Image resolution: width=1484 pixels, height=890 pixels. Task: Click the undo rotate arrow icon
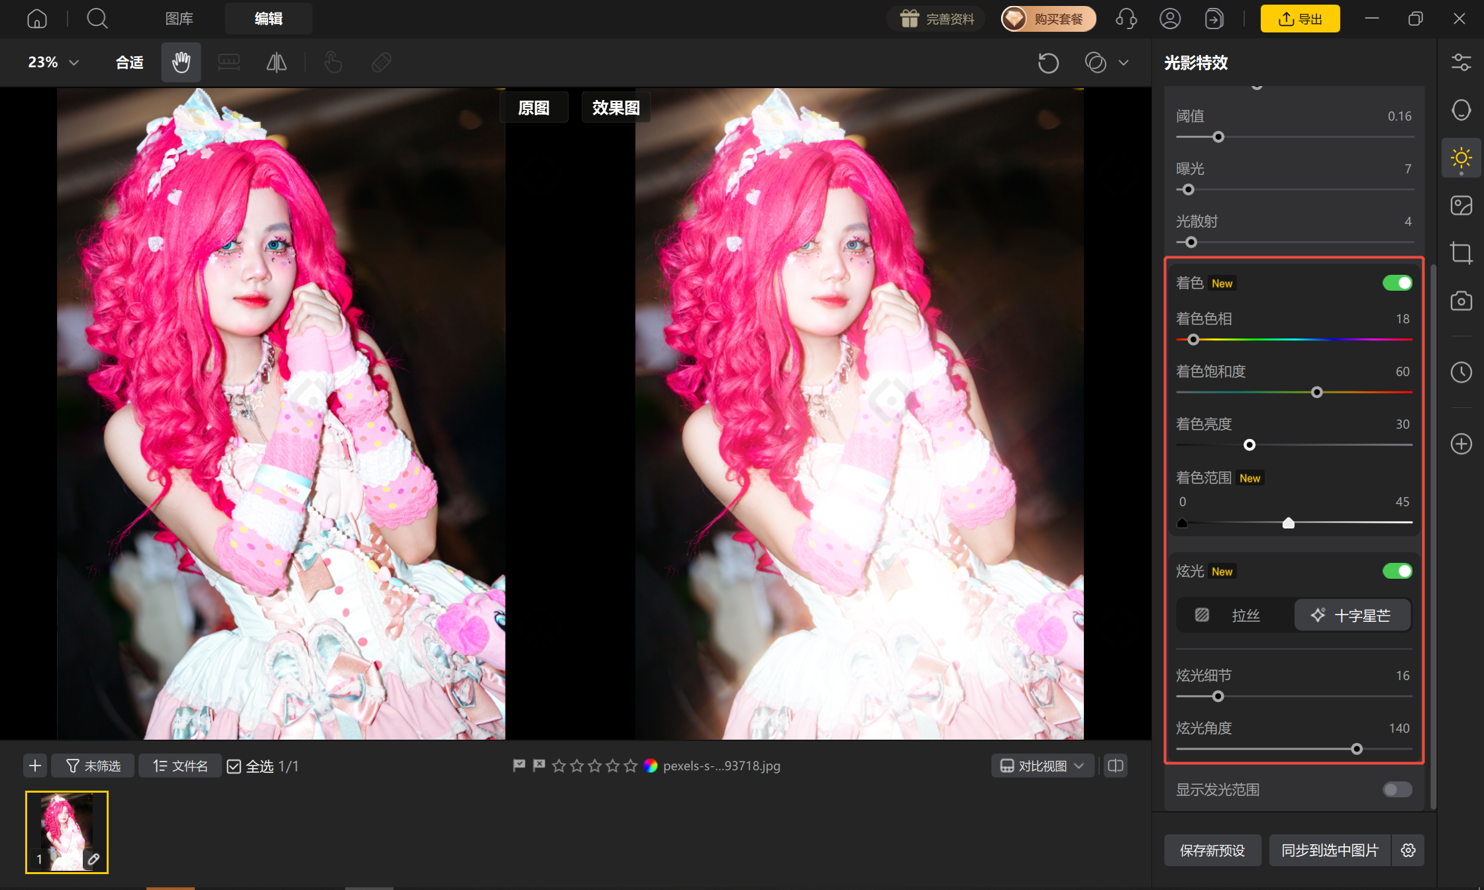tap(1048, 63)
